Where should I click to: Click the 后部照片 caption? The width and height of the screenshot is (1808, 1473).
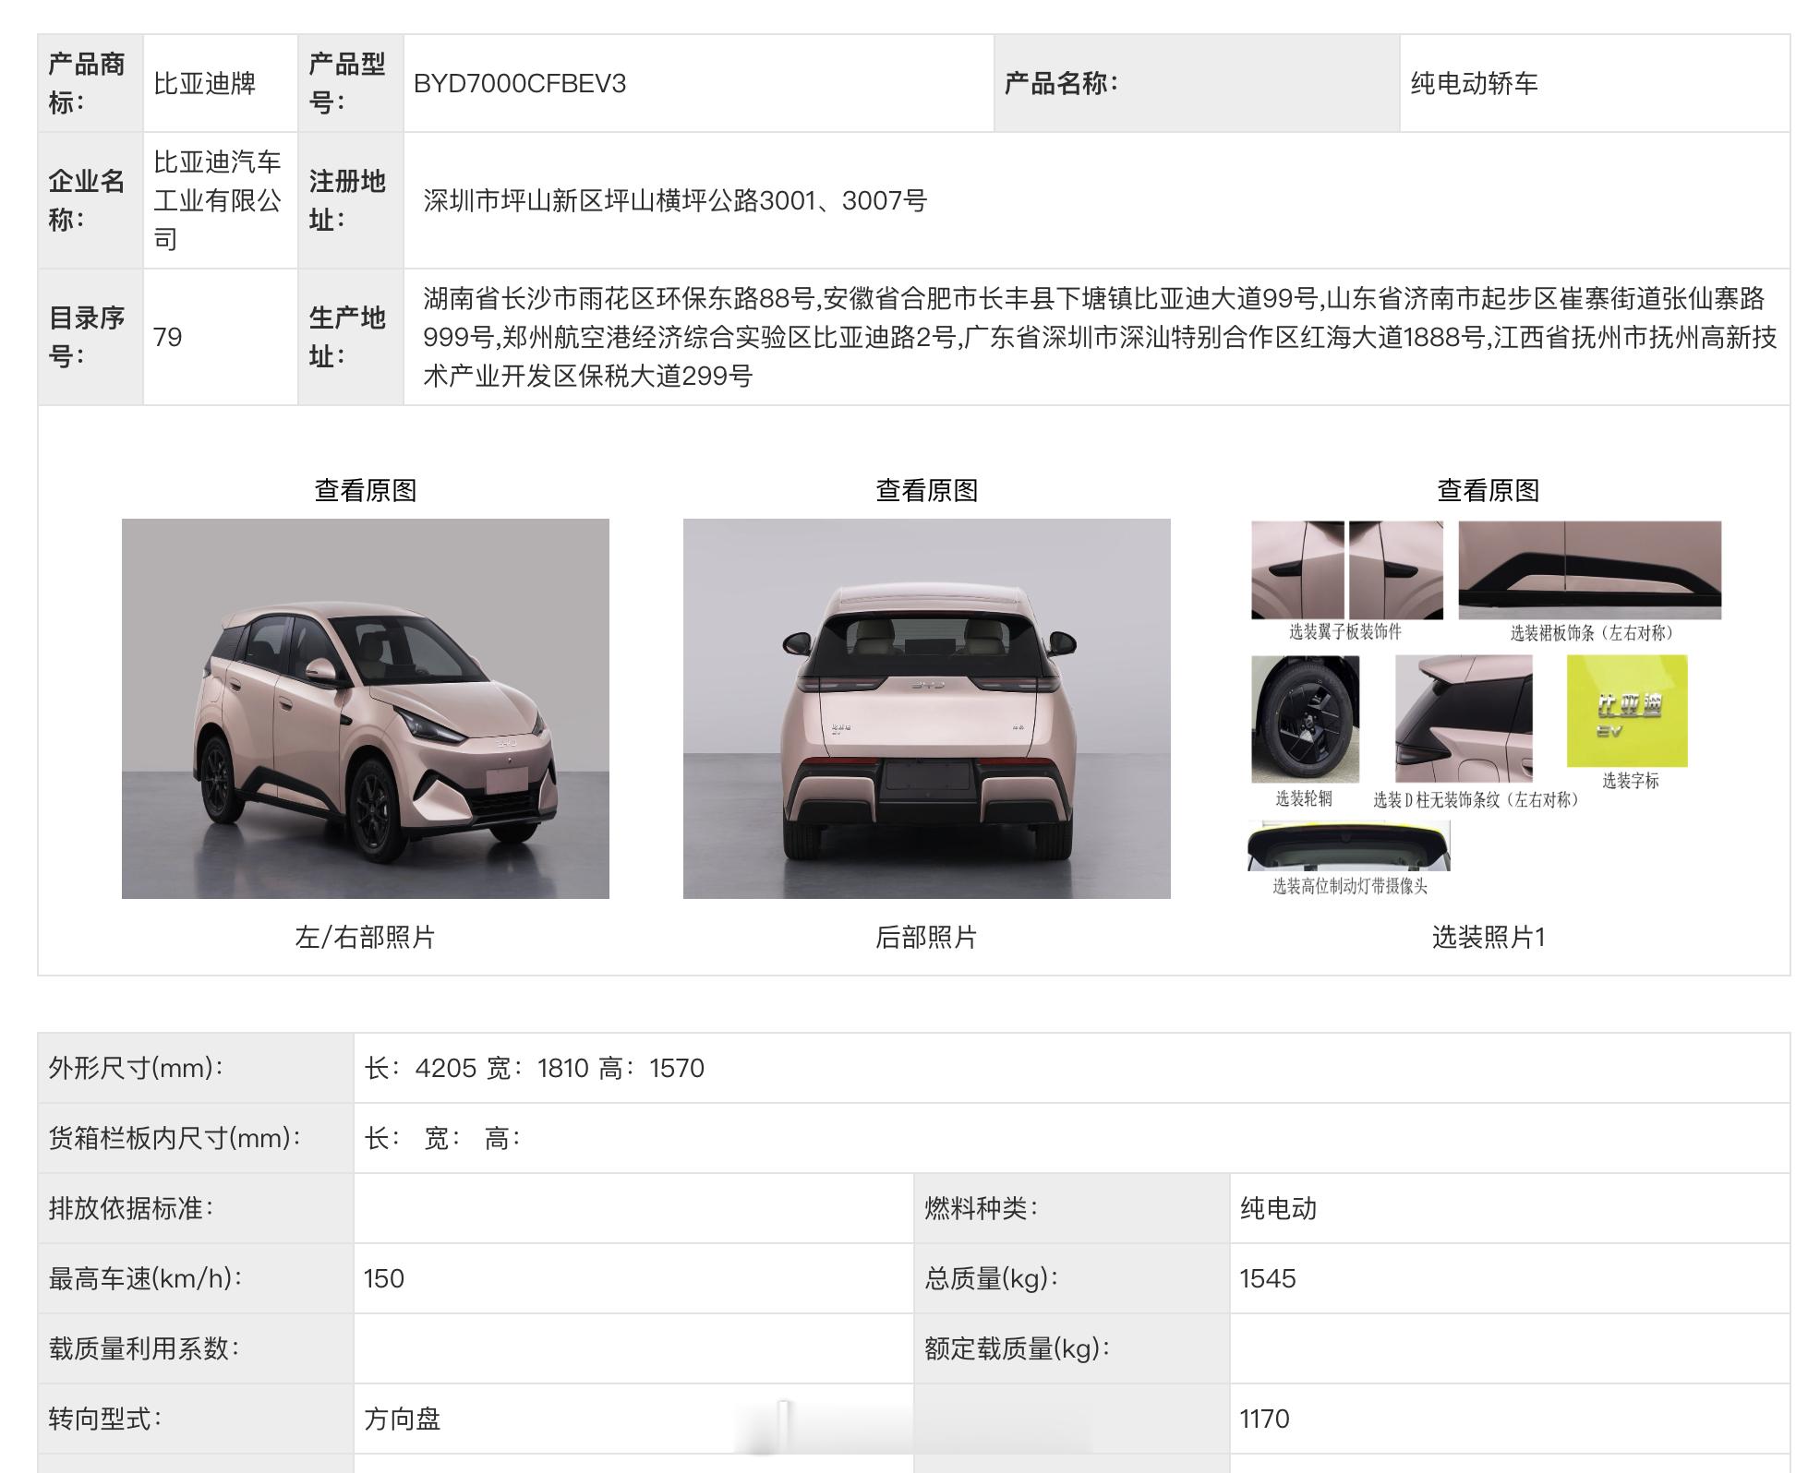click(x=926, y=937)
